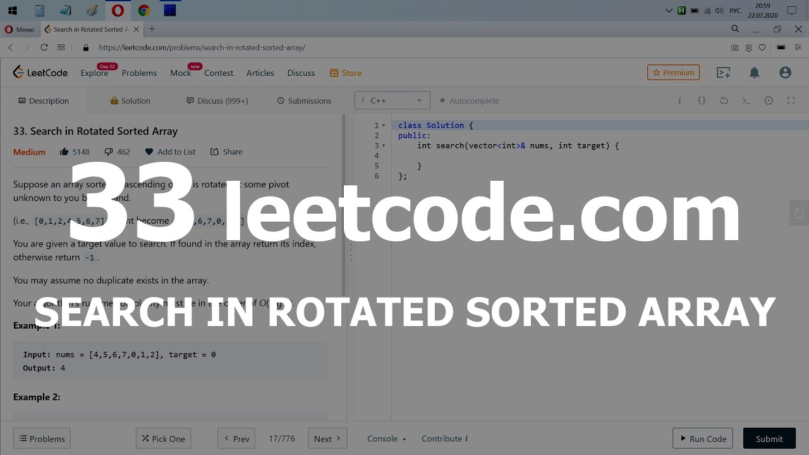
Task: Format code with the braces icon
Action: tap(702, 100)
